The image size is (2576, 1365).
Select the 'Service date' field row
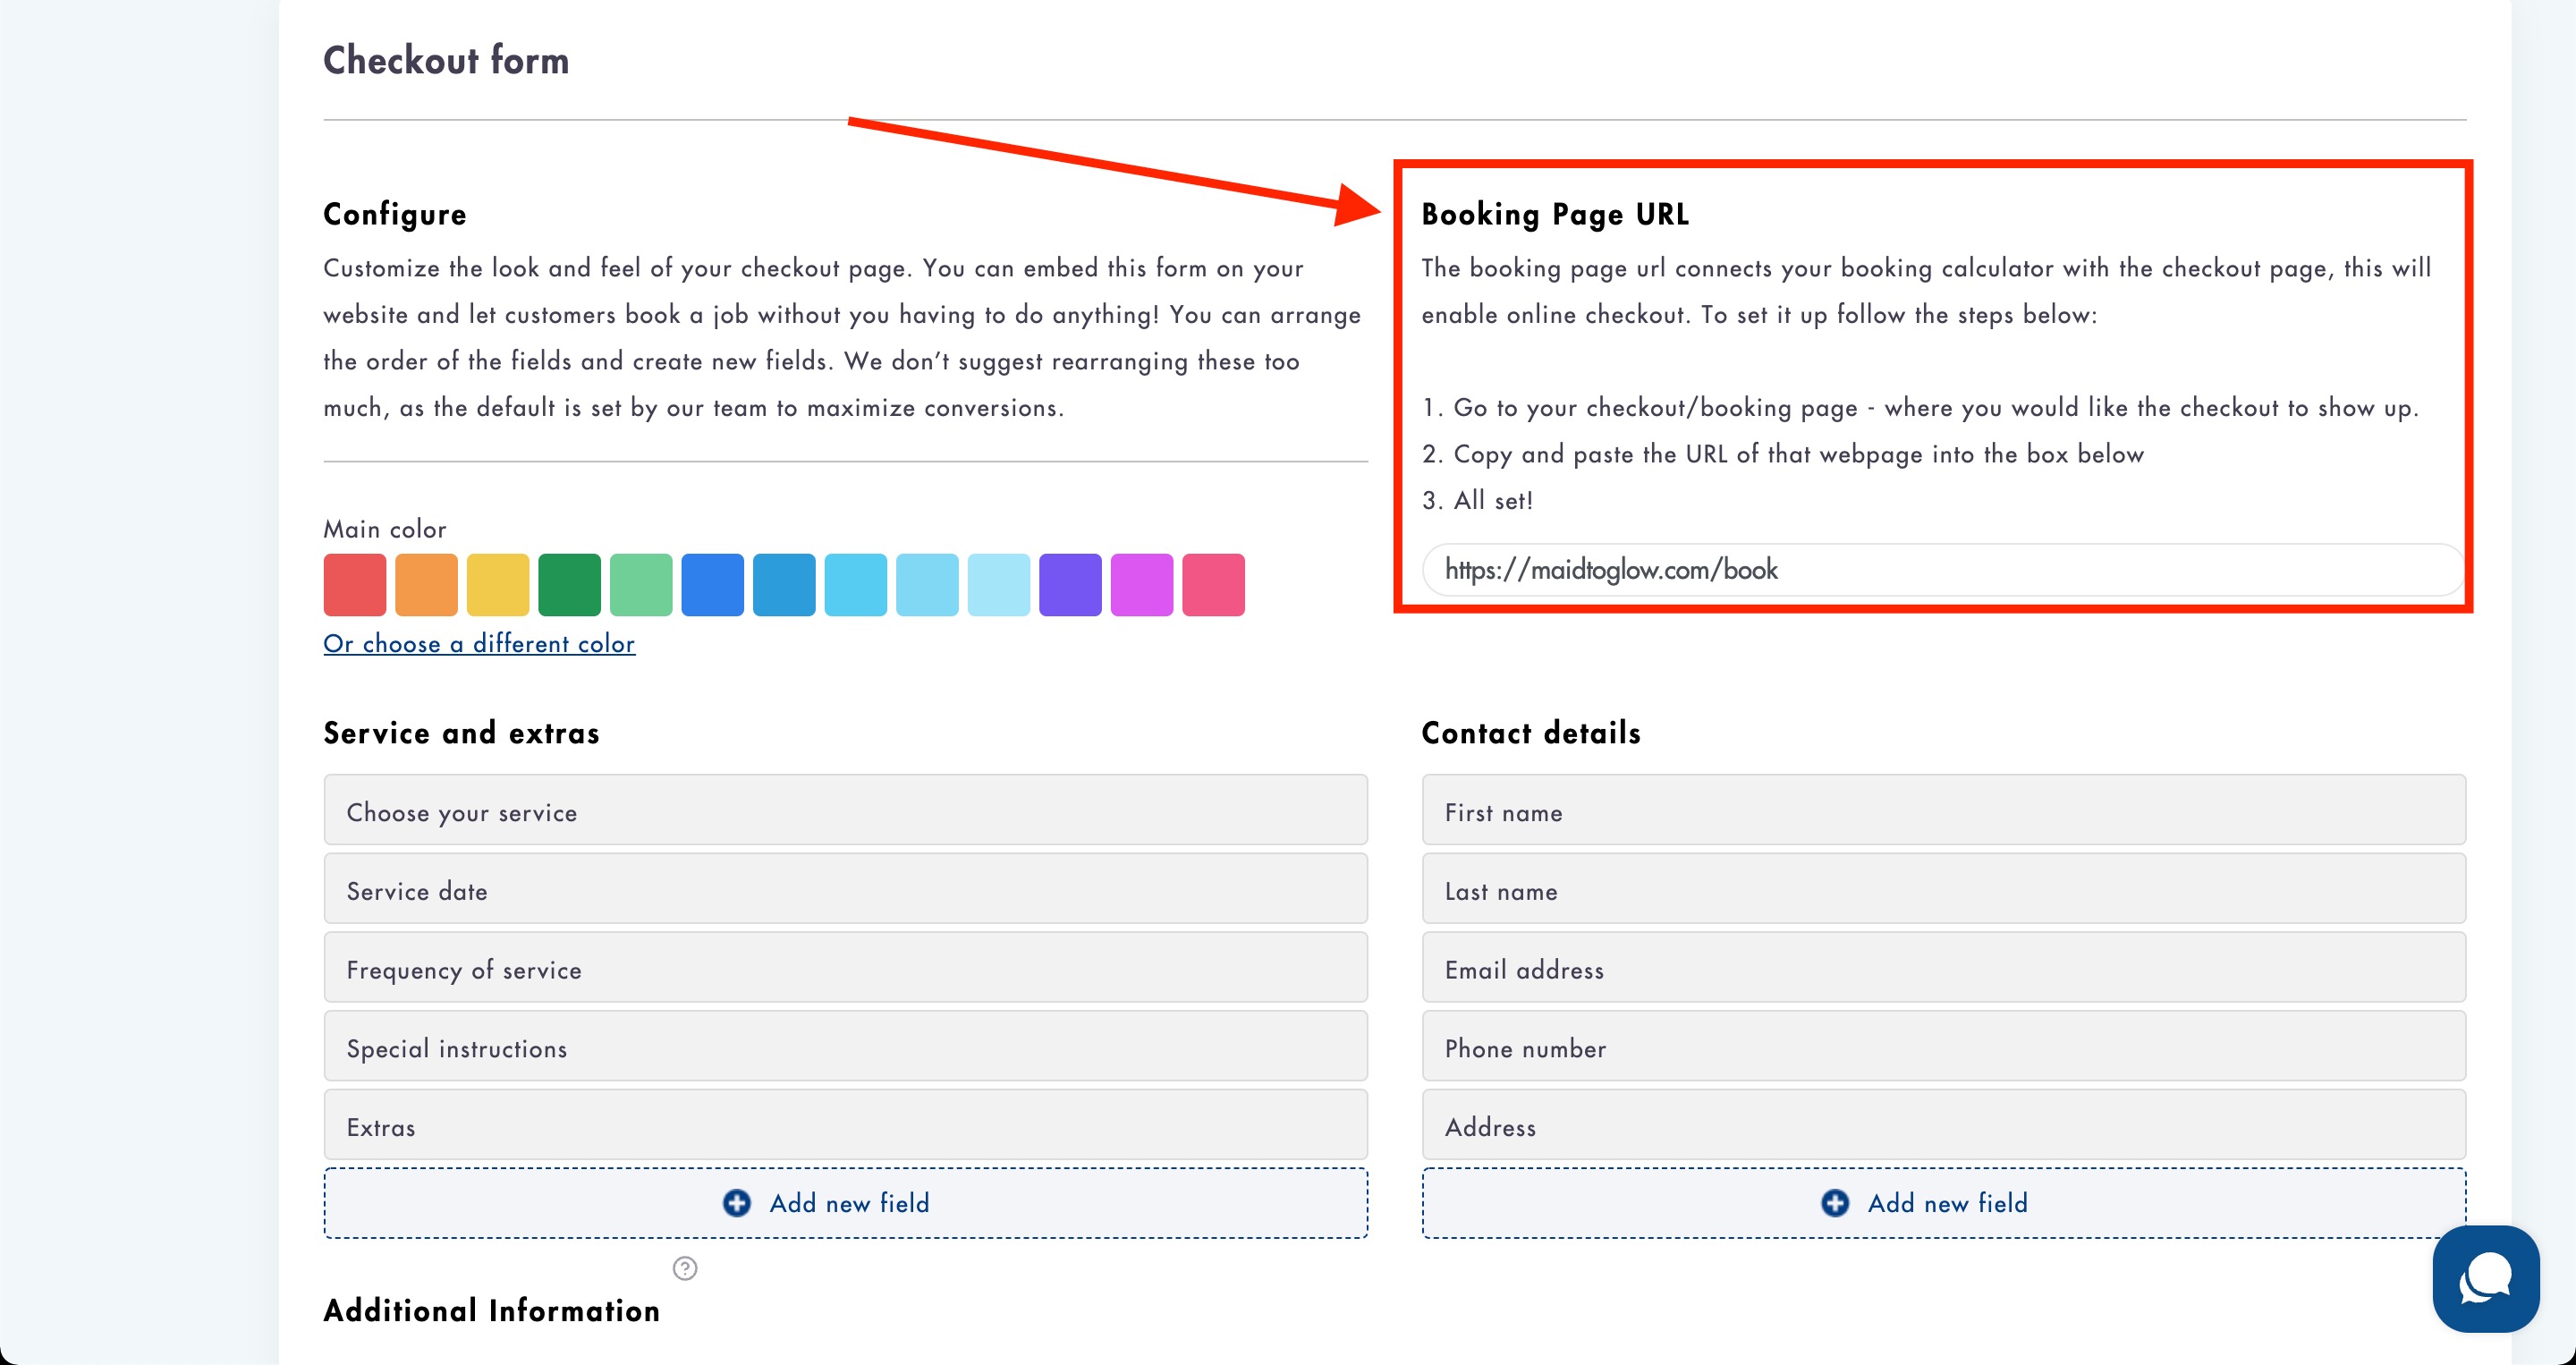tap(846, 889)
